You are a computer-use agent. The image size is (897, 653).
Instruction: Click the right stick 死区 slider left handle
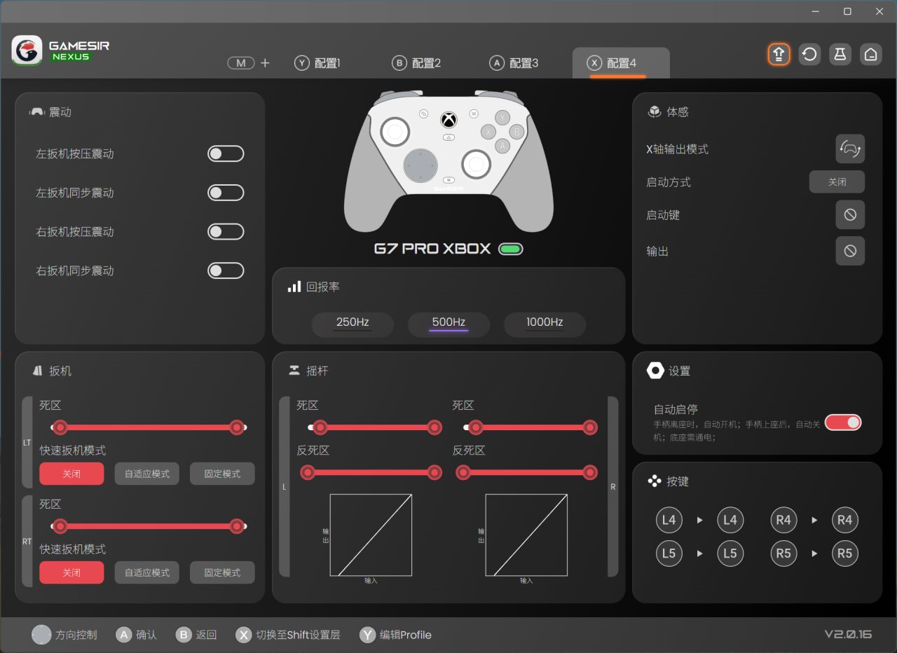(x=477, y=427)
